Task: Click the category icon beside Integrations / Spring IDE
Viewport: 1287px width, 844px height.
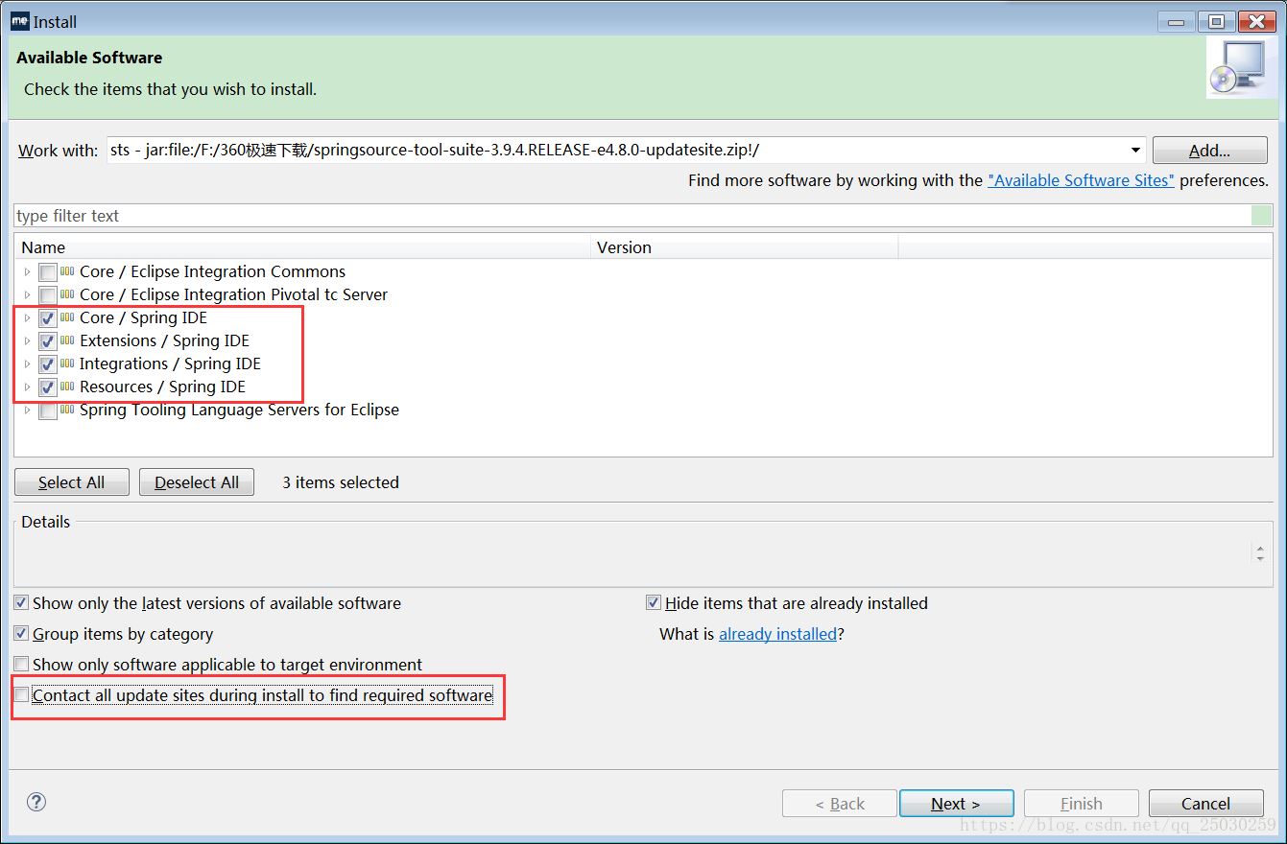Action: pos(67,363)
